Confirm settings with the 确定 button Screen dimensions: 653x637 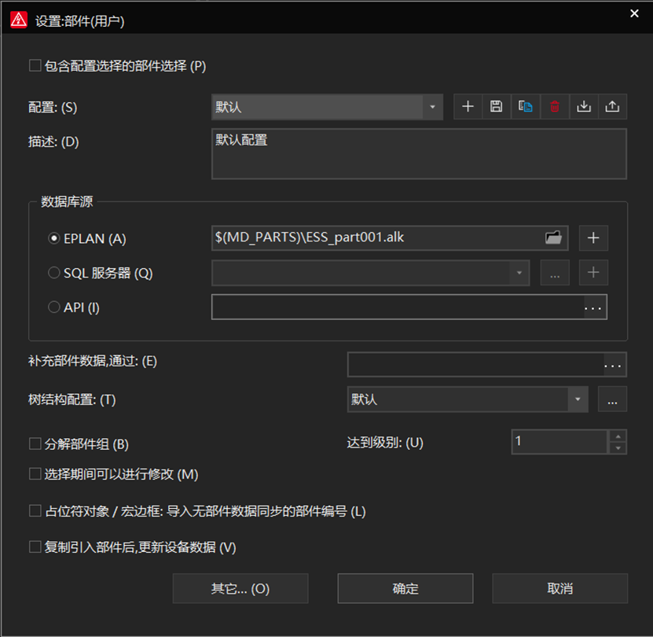[x=405, y=588]
